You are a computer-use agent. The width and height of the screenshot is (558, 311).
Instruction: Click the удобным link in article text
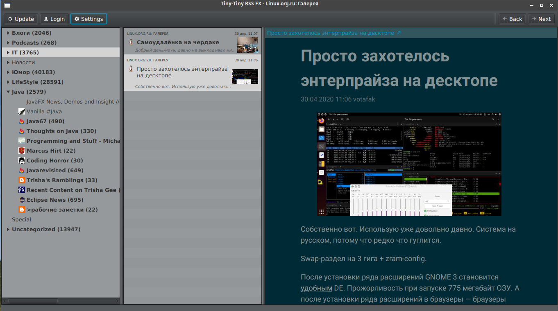[x=316, y=288]
